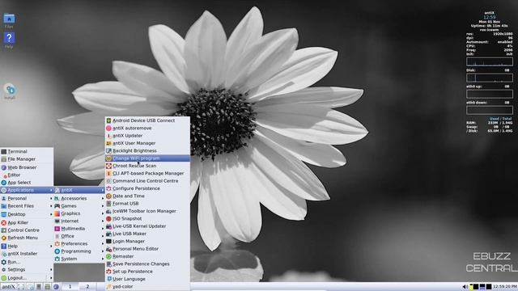Open Terminal from the start menu
The width and height of the screenshot is (518, 291).
[27, 151]
